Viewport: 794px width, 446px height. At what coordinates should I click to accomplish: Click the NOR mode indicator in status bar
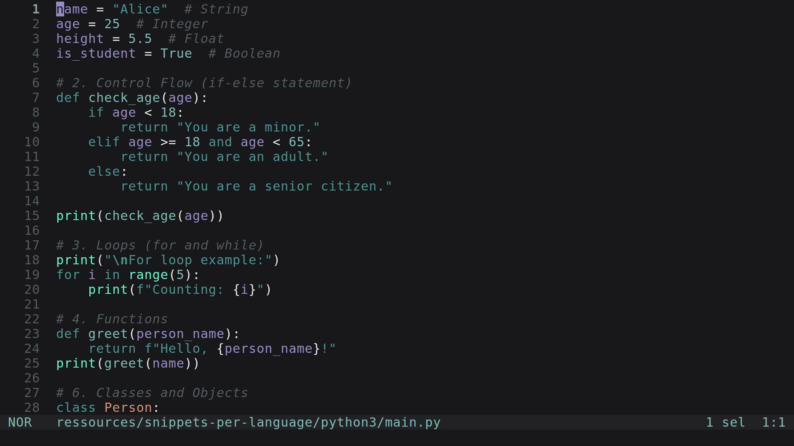click(x=20, y=422)
